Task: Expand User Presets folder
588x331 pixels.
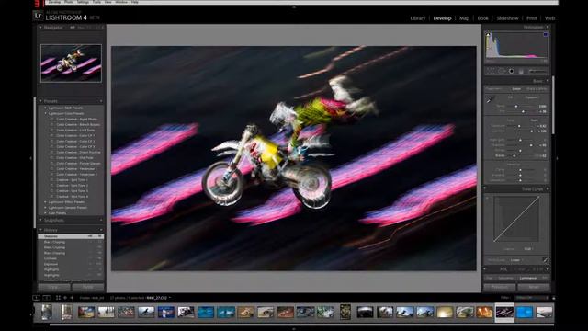Action: click(x=45, y=213)
